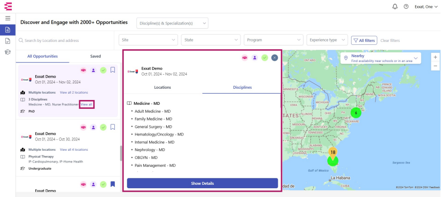The image size is (441, 197).
Task: Open the Experience type dropdown
Action: (x=327, y=40)
